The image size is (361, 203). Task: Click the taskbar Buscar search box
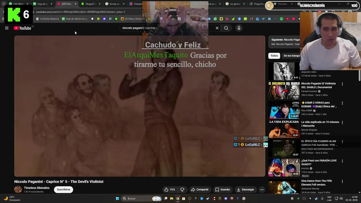click(142, 198)
